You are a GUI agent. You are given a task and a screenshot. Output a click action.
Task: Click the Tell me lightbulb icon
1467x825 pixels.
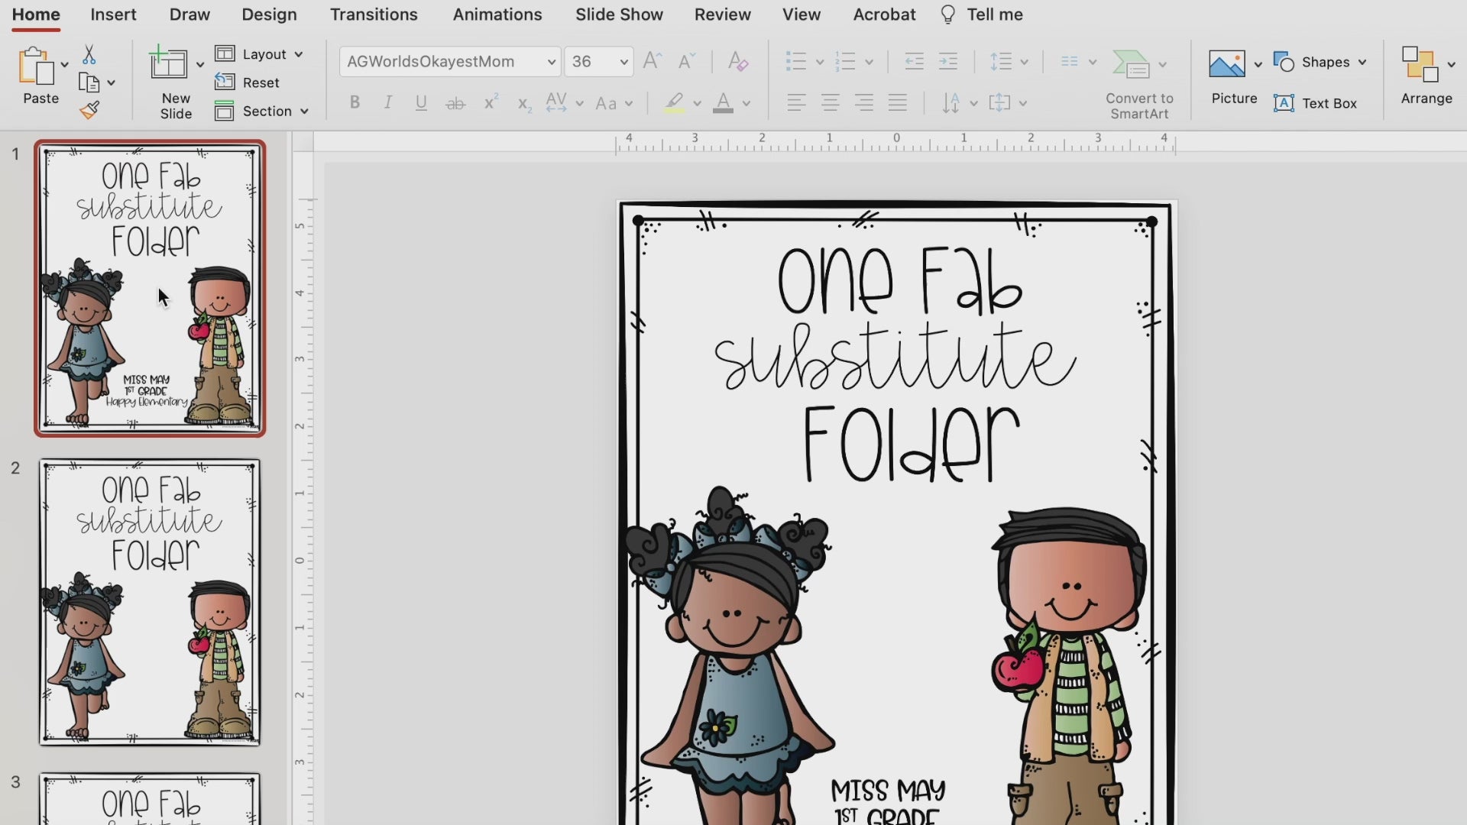point(947,15)
